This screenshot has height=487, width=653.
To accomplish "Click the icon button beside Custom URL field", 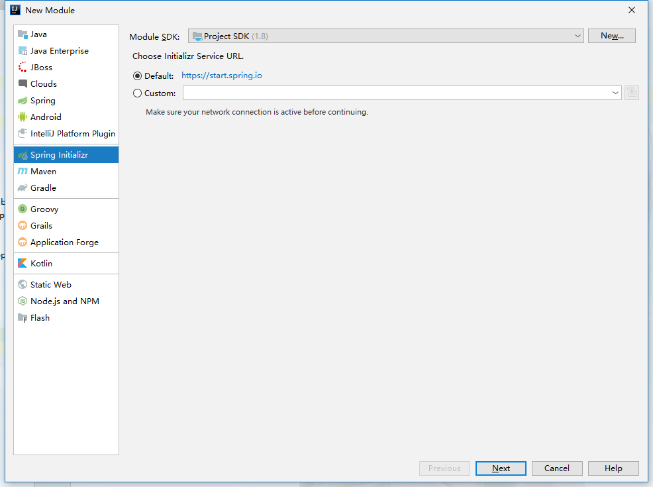I will coord(632,93).
